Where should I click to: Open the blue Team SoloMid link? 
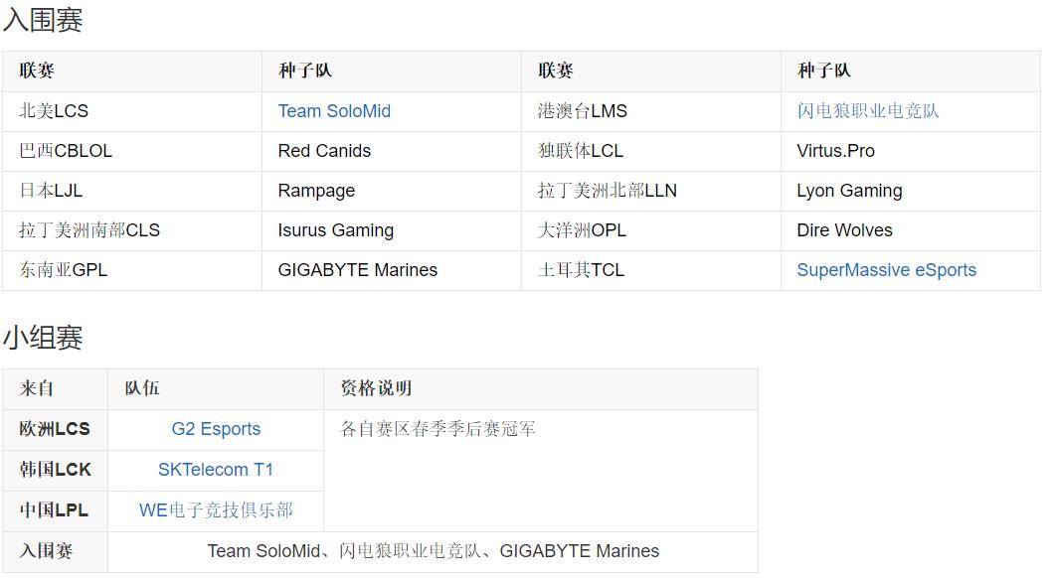click(334, 111)
